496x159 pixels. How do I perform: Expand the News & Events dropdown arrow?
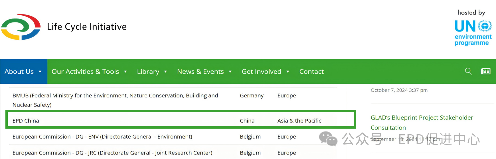click(x=230, y=72)
